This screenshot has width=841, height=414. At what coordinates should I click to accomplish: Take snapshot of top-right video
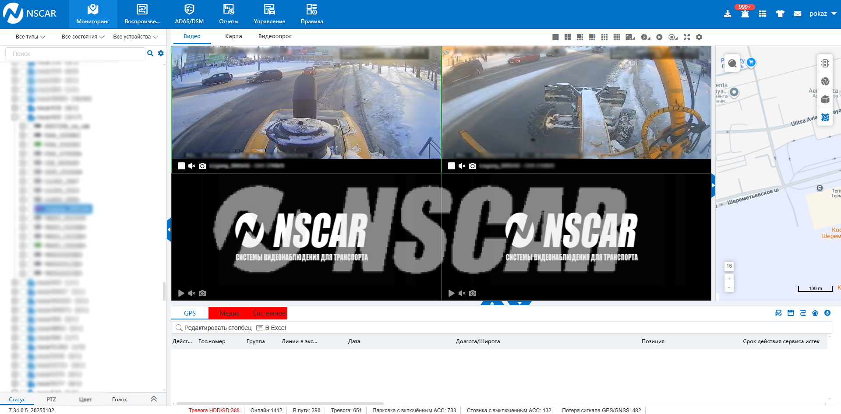[x=473, y=166]
